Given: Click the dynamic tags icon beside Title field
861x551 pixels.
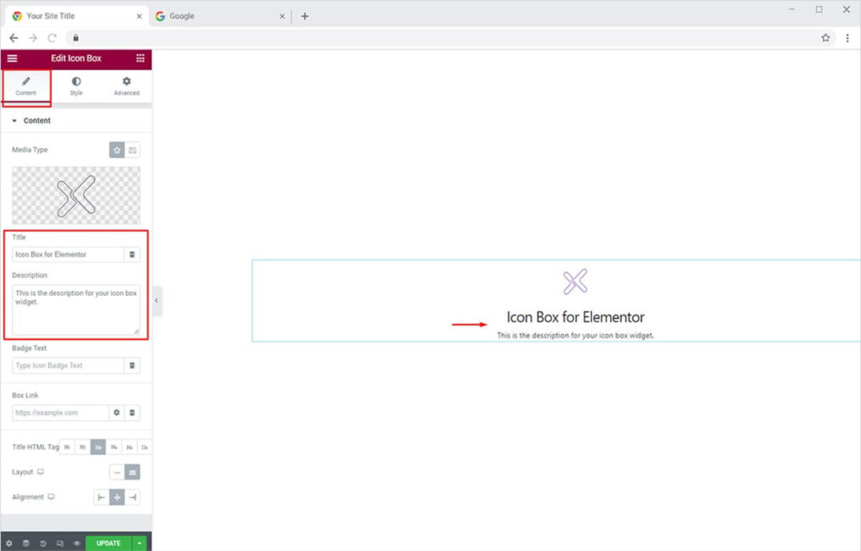Looking at the screenshot, I should (132, 254).
